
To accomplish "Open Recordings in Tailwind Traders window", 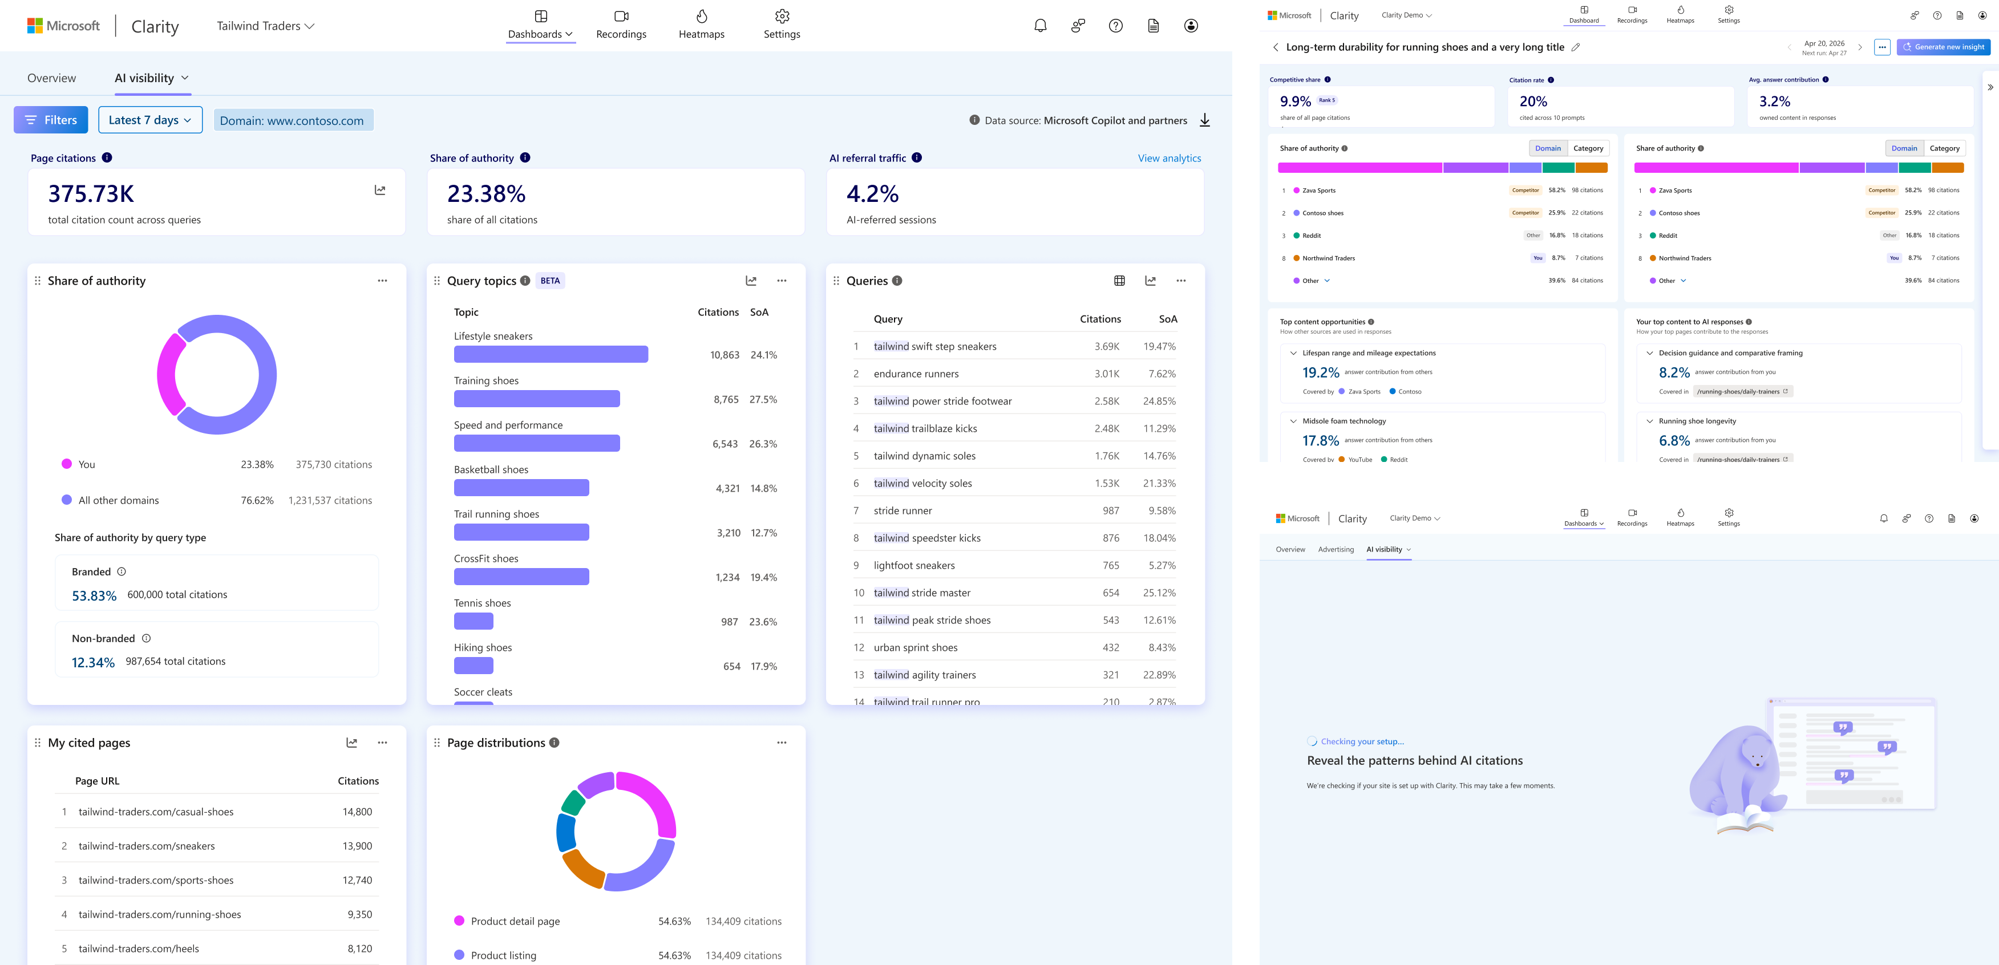I will coord(621,25).
